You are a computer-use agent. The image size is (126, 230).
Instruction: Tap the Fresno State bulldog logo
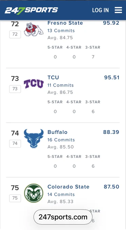[x=34, y=30]
